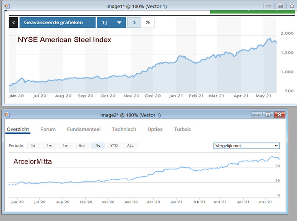Click the dec '20 axis label
This screenshot has height=221, width=297.
154,202
